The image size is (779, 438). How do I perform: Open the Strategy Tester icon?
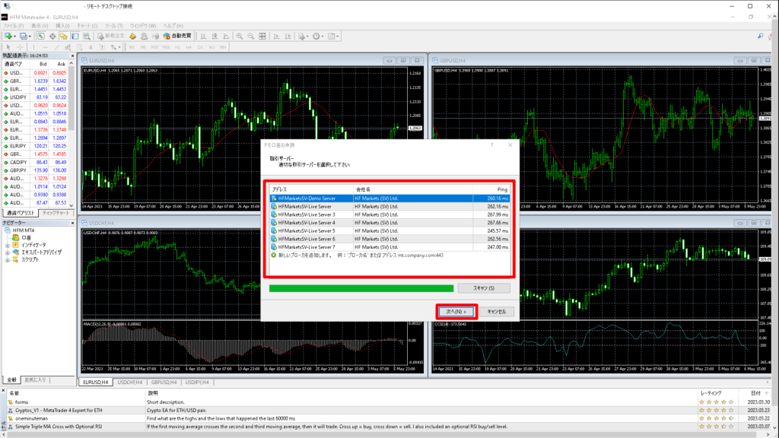(x=87, y=36)
